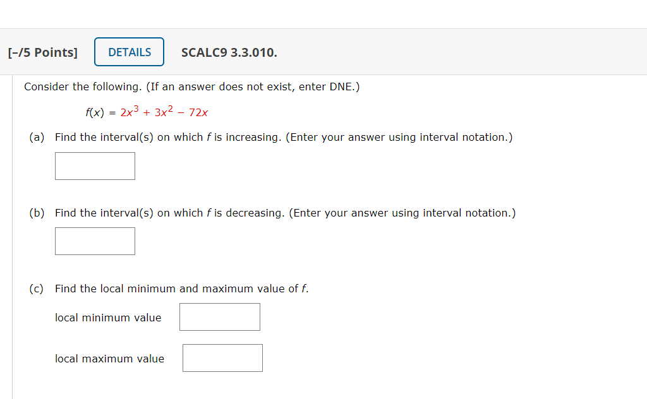Select the local maximum value input field

222,357
